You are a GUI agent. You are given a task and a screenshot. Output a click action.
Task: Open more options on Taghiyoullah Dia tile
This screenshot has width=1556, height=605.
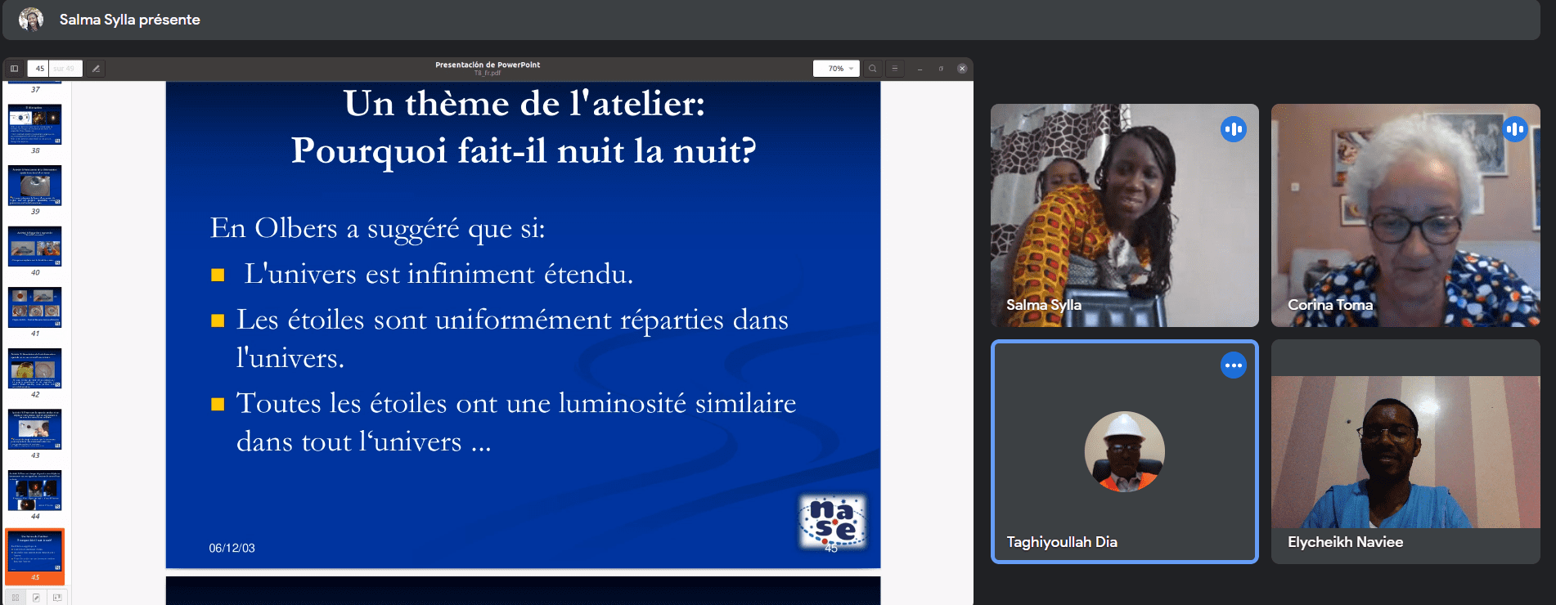[x=1234, y=365]
